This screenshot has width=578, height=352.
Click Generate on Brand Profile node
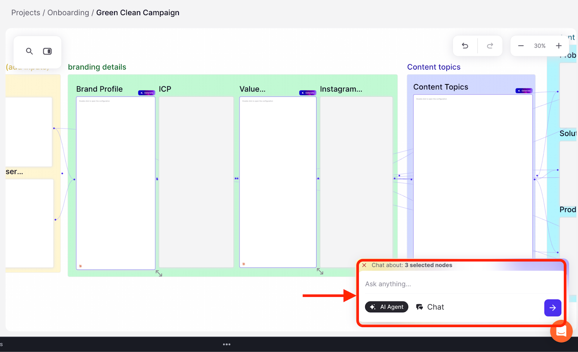[x=146, y=93]
